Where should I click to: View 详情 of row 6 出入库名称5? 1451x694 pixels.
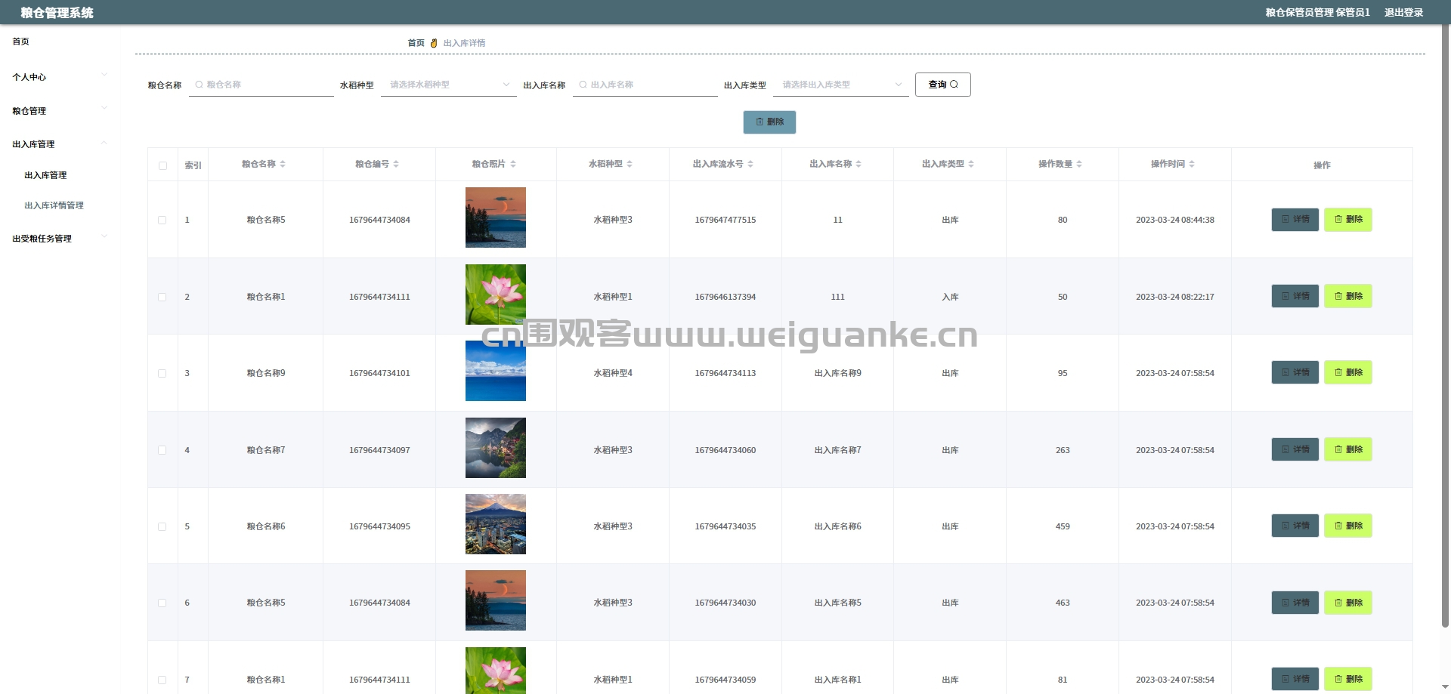(x=1295, y=603)
